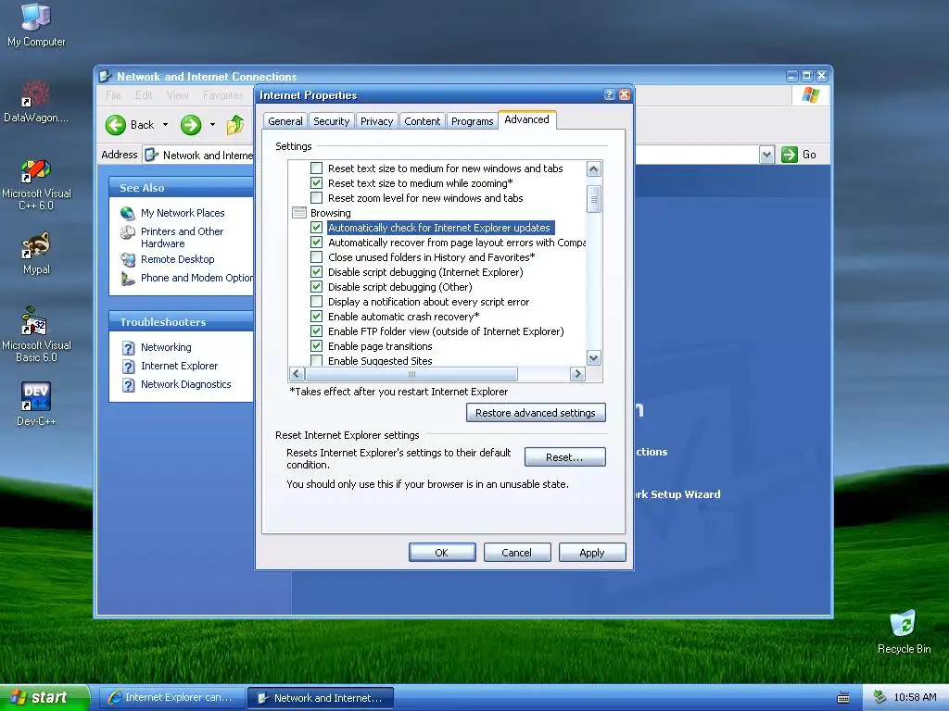The width and height of the screenshot is (949, 711).
Task: Switch to the Content tab
Action: pos(423,121)
